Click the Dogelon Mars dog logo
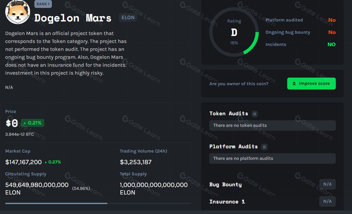Screen dimensions: 352x214 pyautogui.click(x=18, y=12)
